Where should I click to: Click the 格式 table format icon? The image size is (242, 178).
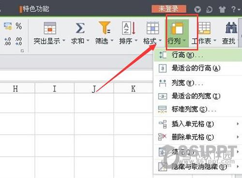[152, 28]
